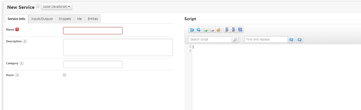Click the replace all icon
Image resolution: width=361 pixels, height=110 pixels.
(x=300, y=39)
